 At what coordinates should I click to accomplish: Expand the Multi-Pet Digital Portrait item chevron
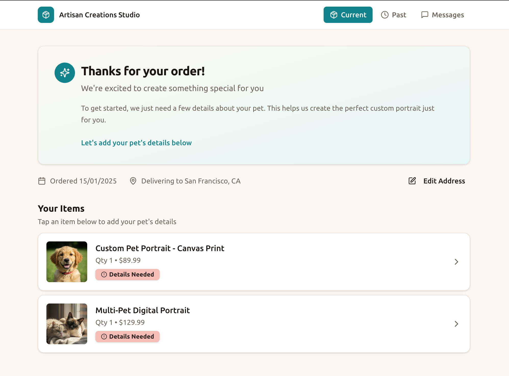coord(456,324)
